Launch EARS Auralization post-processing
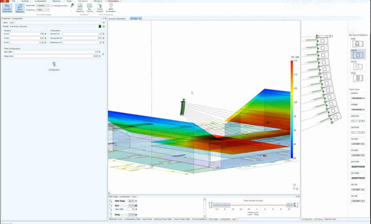 (x=111, y=8)
